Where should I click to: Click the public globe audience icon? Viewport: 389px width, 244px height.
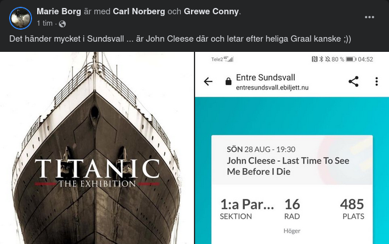coord(62,24)
